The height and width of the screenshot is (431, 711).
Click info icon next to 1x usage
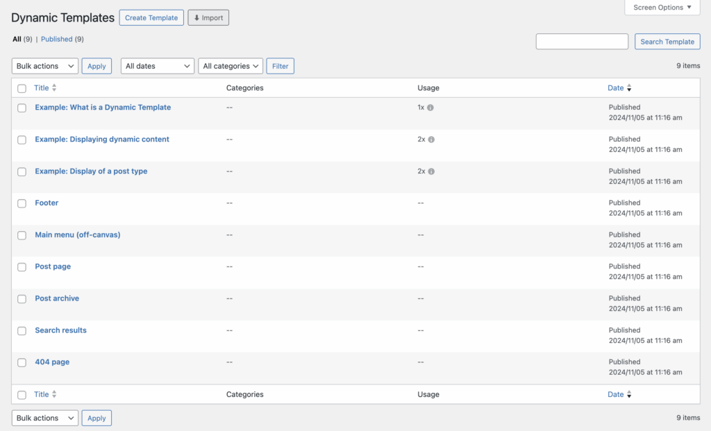[x=430, y=108]
